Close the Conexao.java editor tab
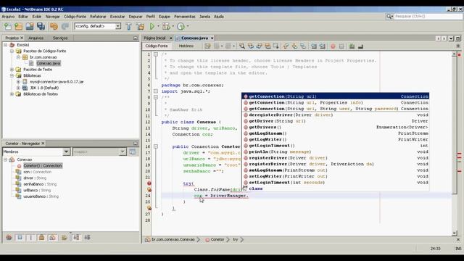 [212, 38]
